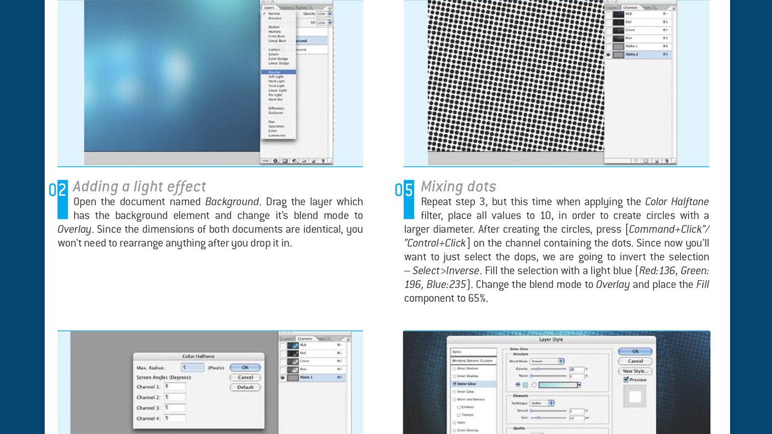Enable Inner Shadow checkbox in Layer Style
Viewport: 772px width, 434px height.
click(454, 376)
